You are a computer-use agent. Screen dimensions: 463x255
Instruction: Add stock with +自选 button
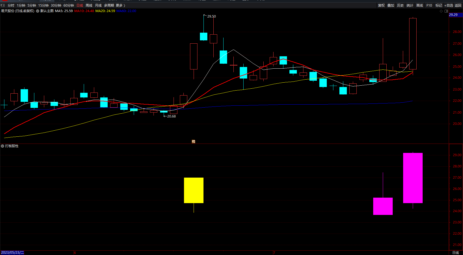point(449,5)
